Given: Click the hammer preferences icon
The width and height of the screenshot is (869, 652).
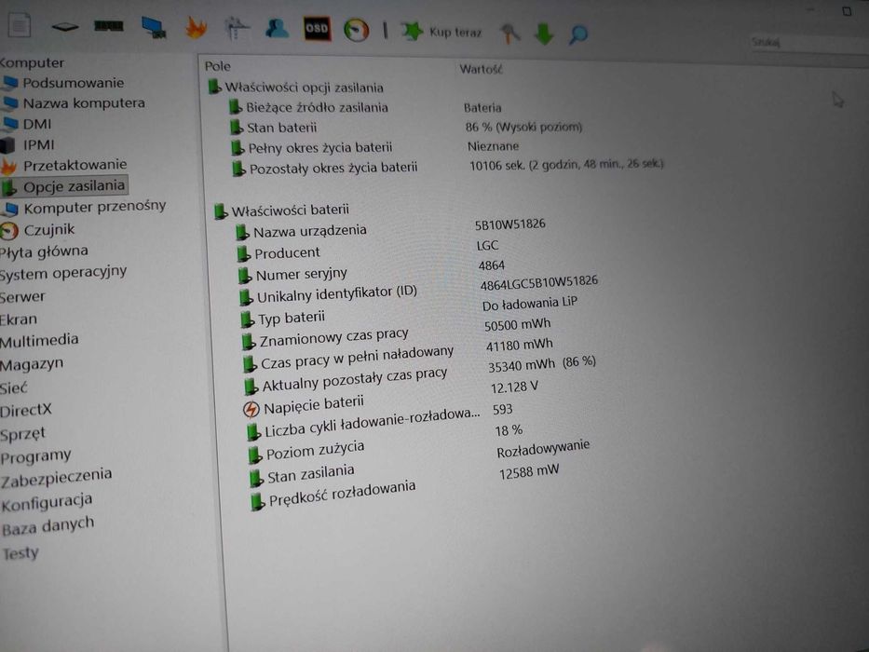Looking at the screenshot, I should pos(509,34).
